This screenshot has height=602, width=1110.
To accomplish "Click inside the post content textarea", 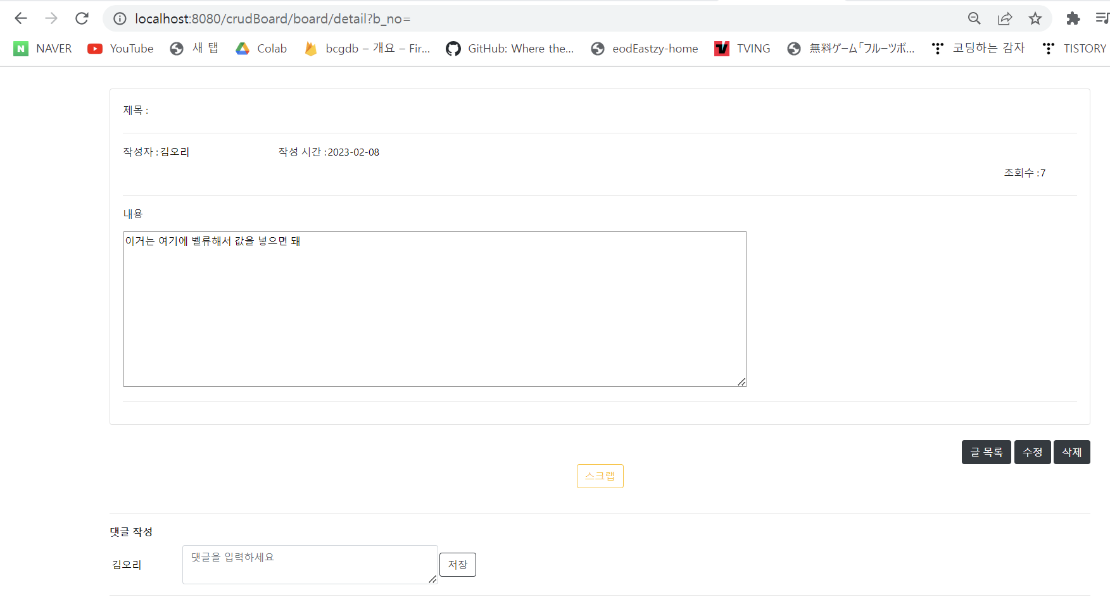I will click(x=435, y=309).
